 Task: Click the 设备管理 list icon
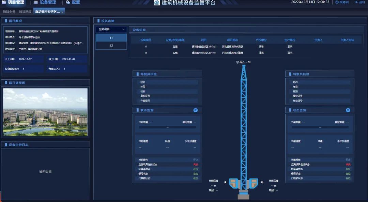[36, 2]
